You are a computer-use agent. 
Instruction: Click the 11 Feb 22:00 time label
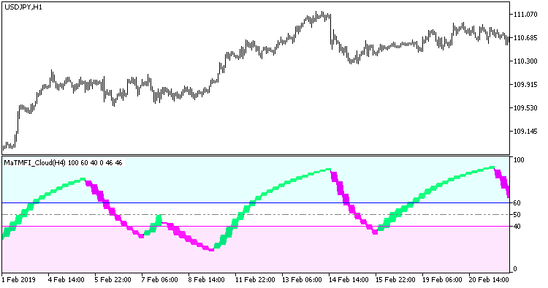click(255, 280)
